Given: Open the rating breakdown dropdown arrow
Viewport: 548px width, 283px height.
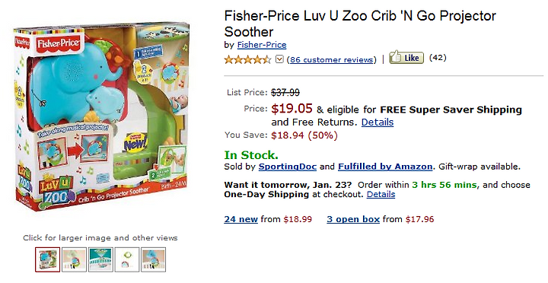Looking at the screenshot, I should [x=279, y=60].
